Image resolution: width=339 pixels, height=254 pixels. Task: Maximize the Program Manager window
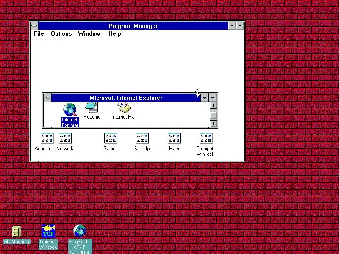point(240,26)
